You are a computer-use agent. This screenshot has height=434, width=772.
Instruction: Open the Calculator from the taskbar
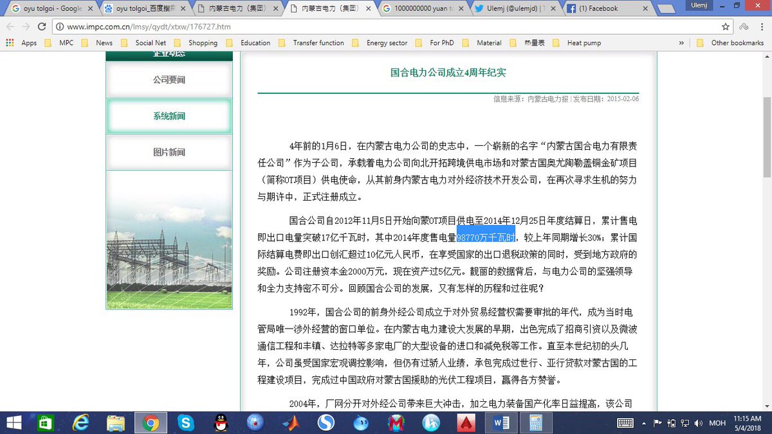(x=536, y=422)
